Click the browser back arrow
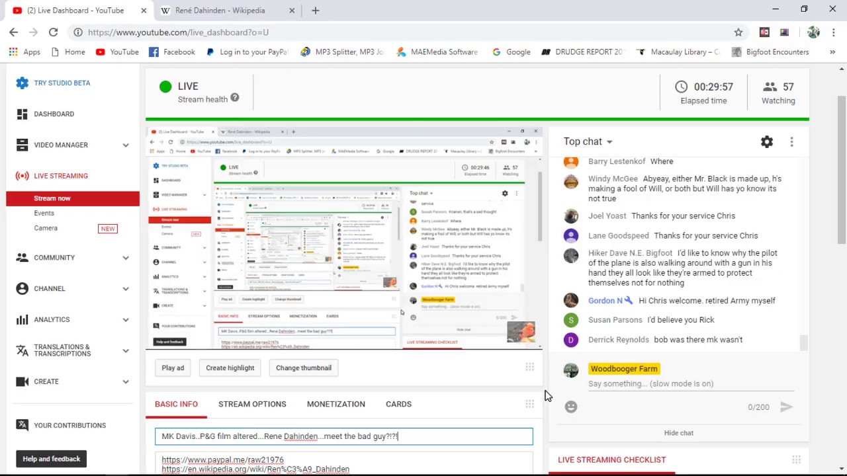 click(14, 32)
